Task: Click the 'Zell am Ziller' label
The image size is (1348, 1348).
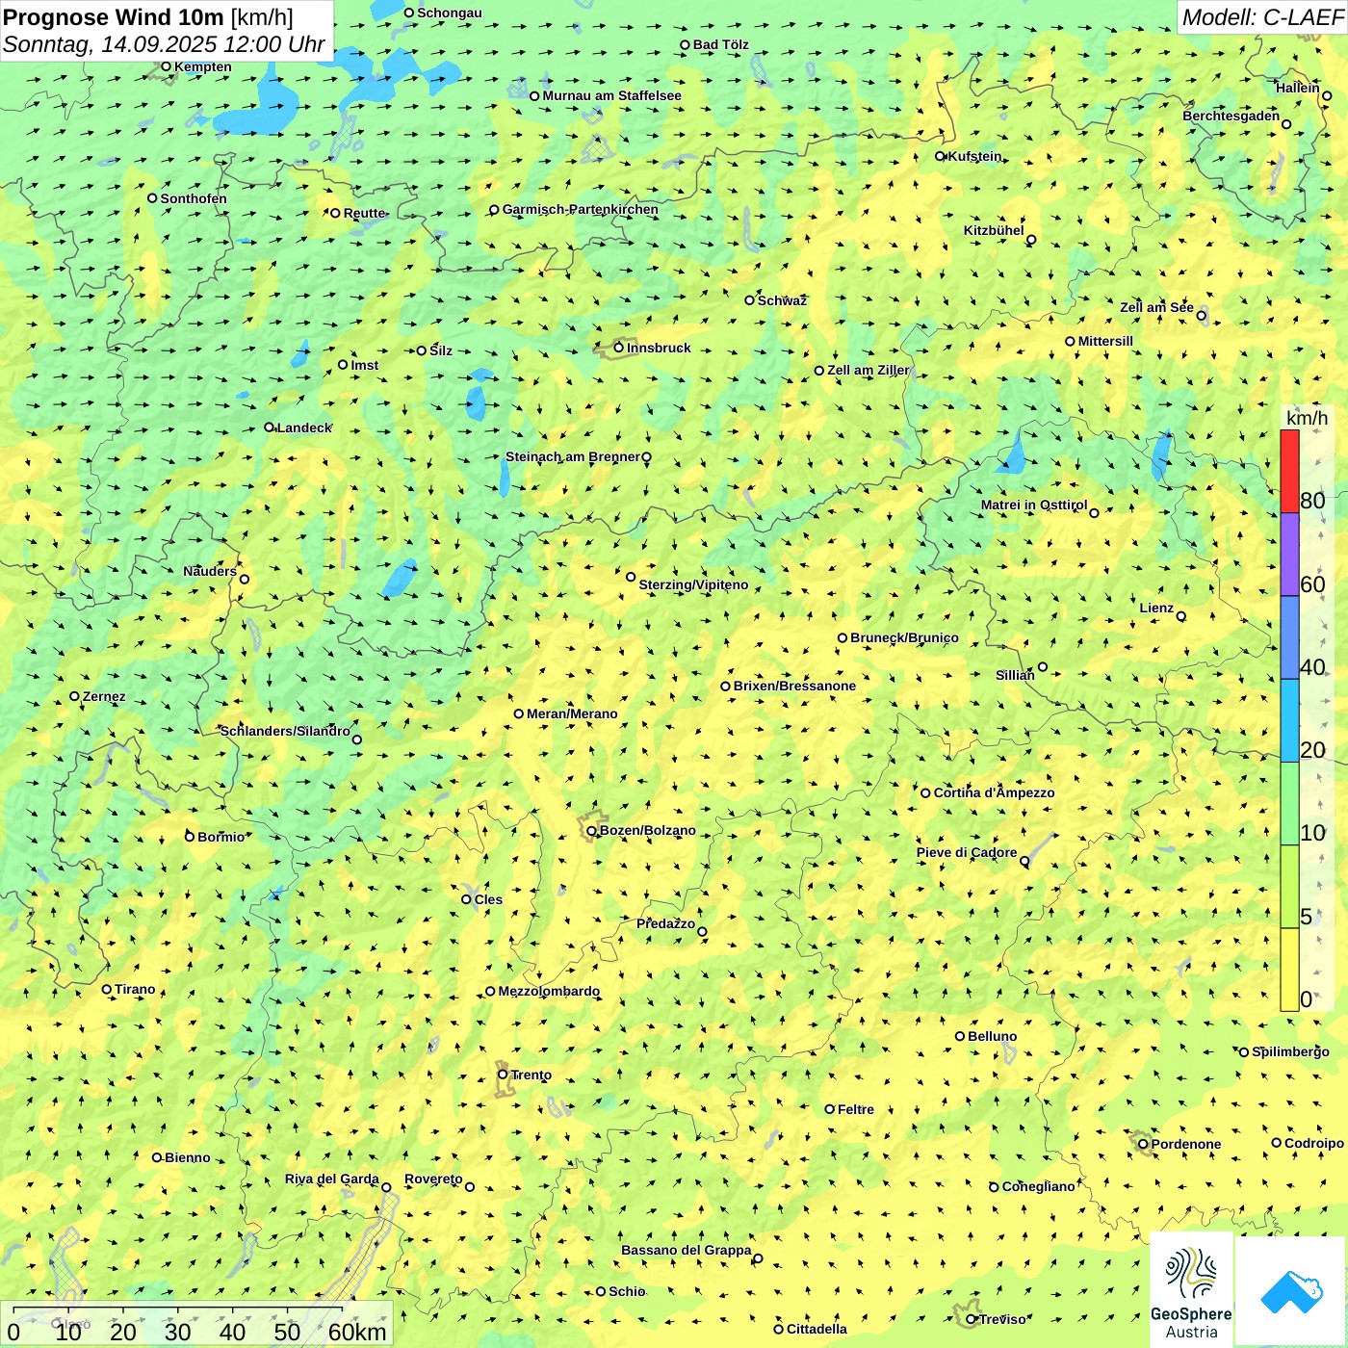Action: tap(868, 370)
